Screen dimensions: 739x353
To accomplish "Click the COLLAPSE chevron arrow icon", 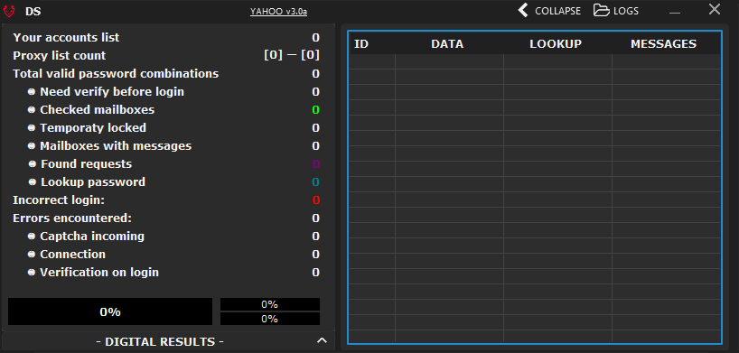I will (523, 10).
